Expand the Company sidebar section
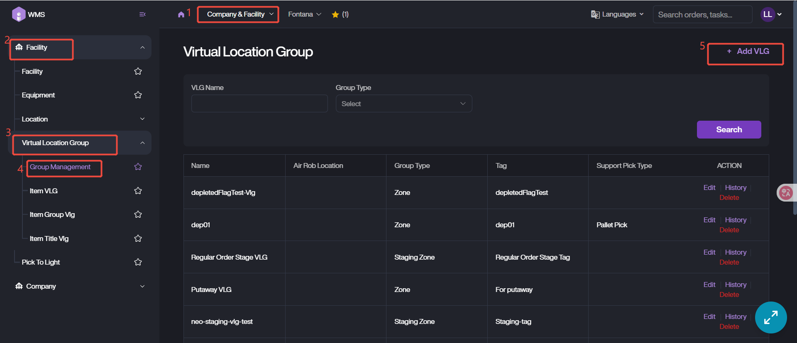Viewport: 797px width, 343px height. [142, 286]
